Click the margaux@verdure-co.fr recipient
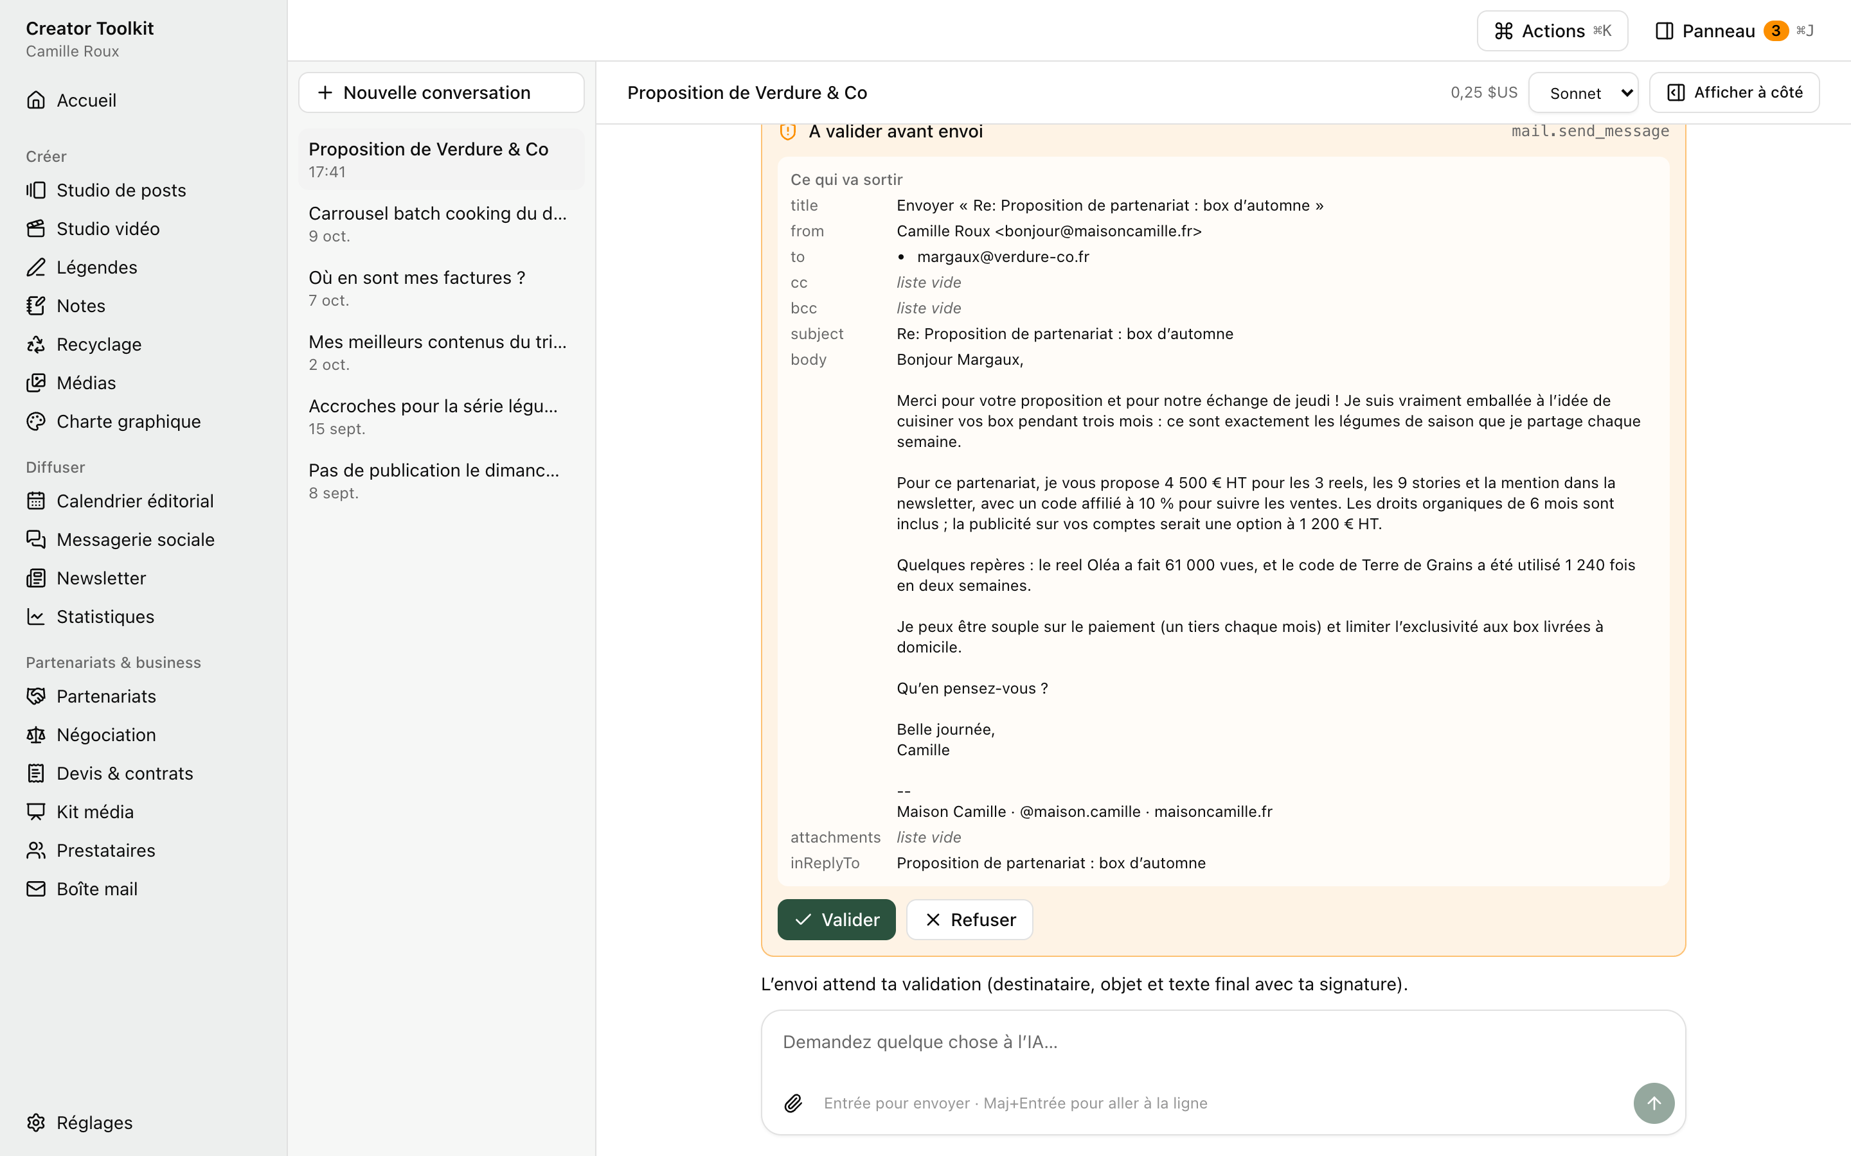Screen dimensions: 1851x1156 pos(1003,257)
